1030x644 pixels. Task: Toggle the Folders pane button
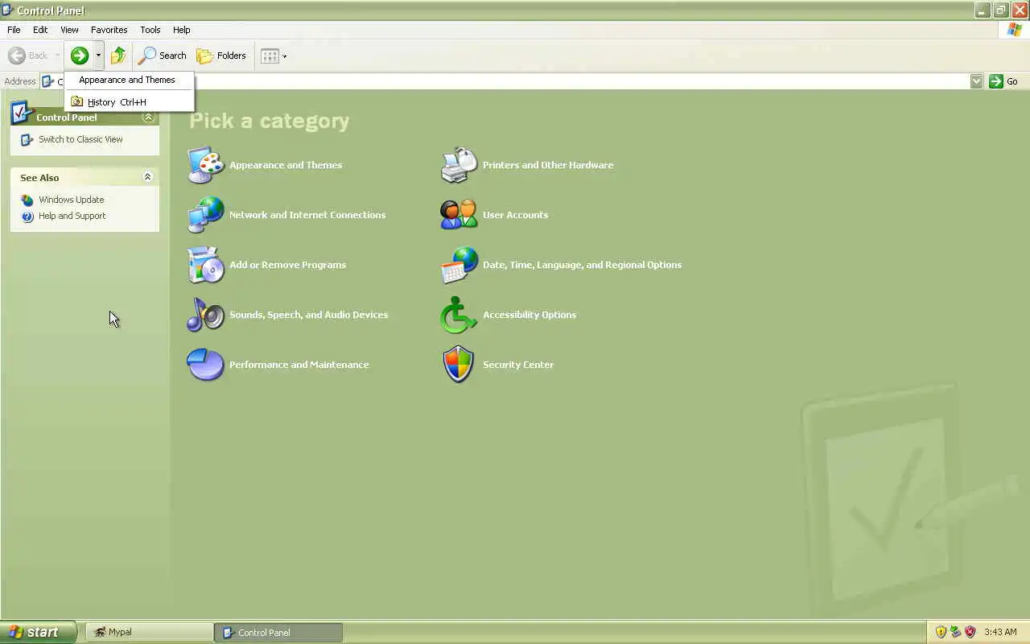(221, 56)
